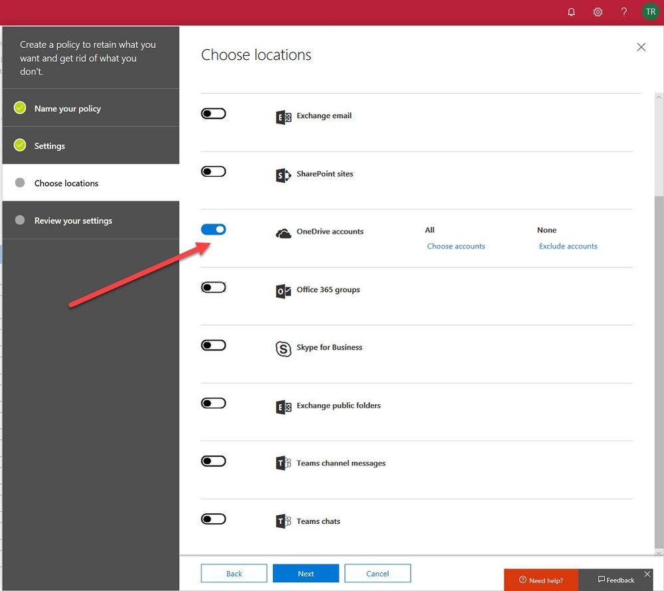Click the 'All' text for OneDrive
664x591 pixels.
429,230
